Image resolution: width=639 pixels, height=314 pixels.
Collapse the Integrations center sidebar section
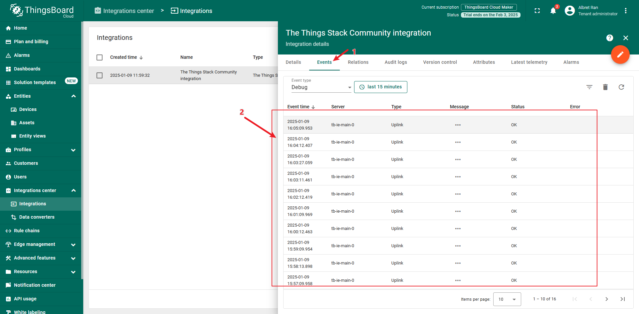pyautogui.click(x=74, y=191)
